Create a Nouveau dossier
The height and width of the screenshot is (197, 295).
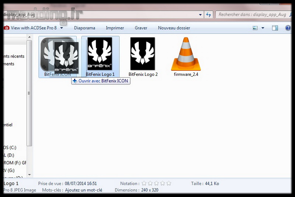click(174, 28)
